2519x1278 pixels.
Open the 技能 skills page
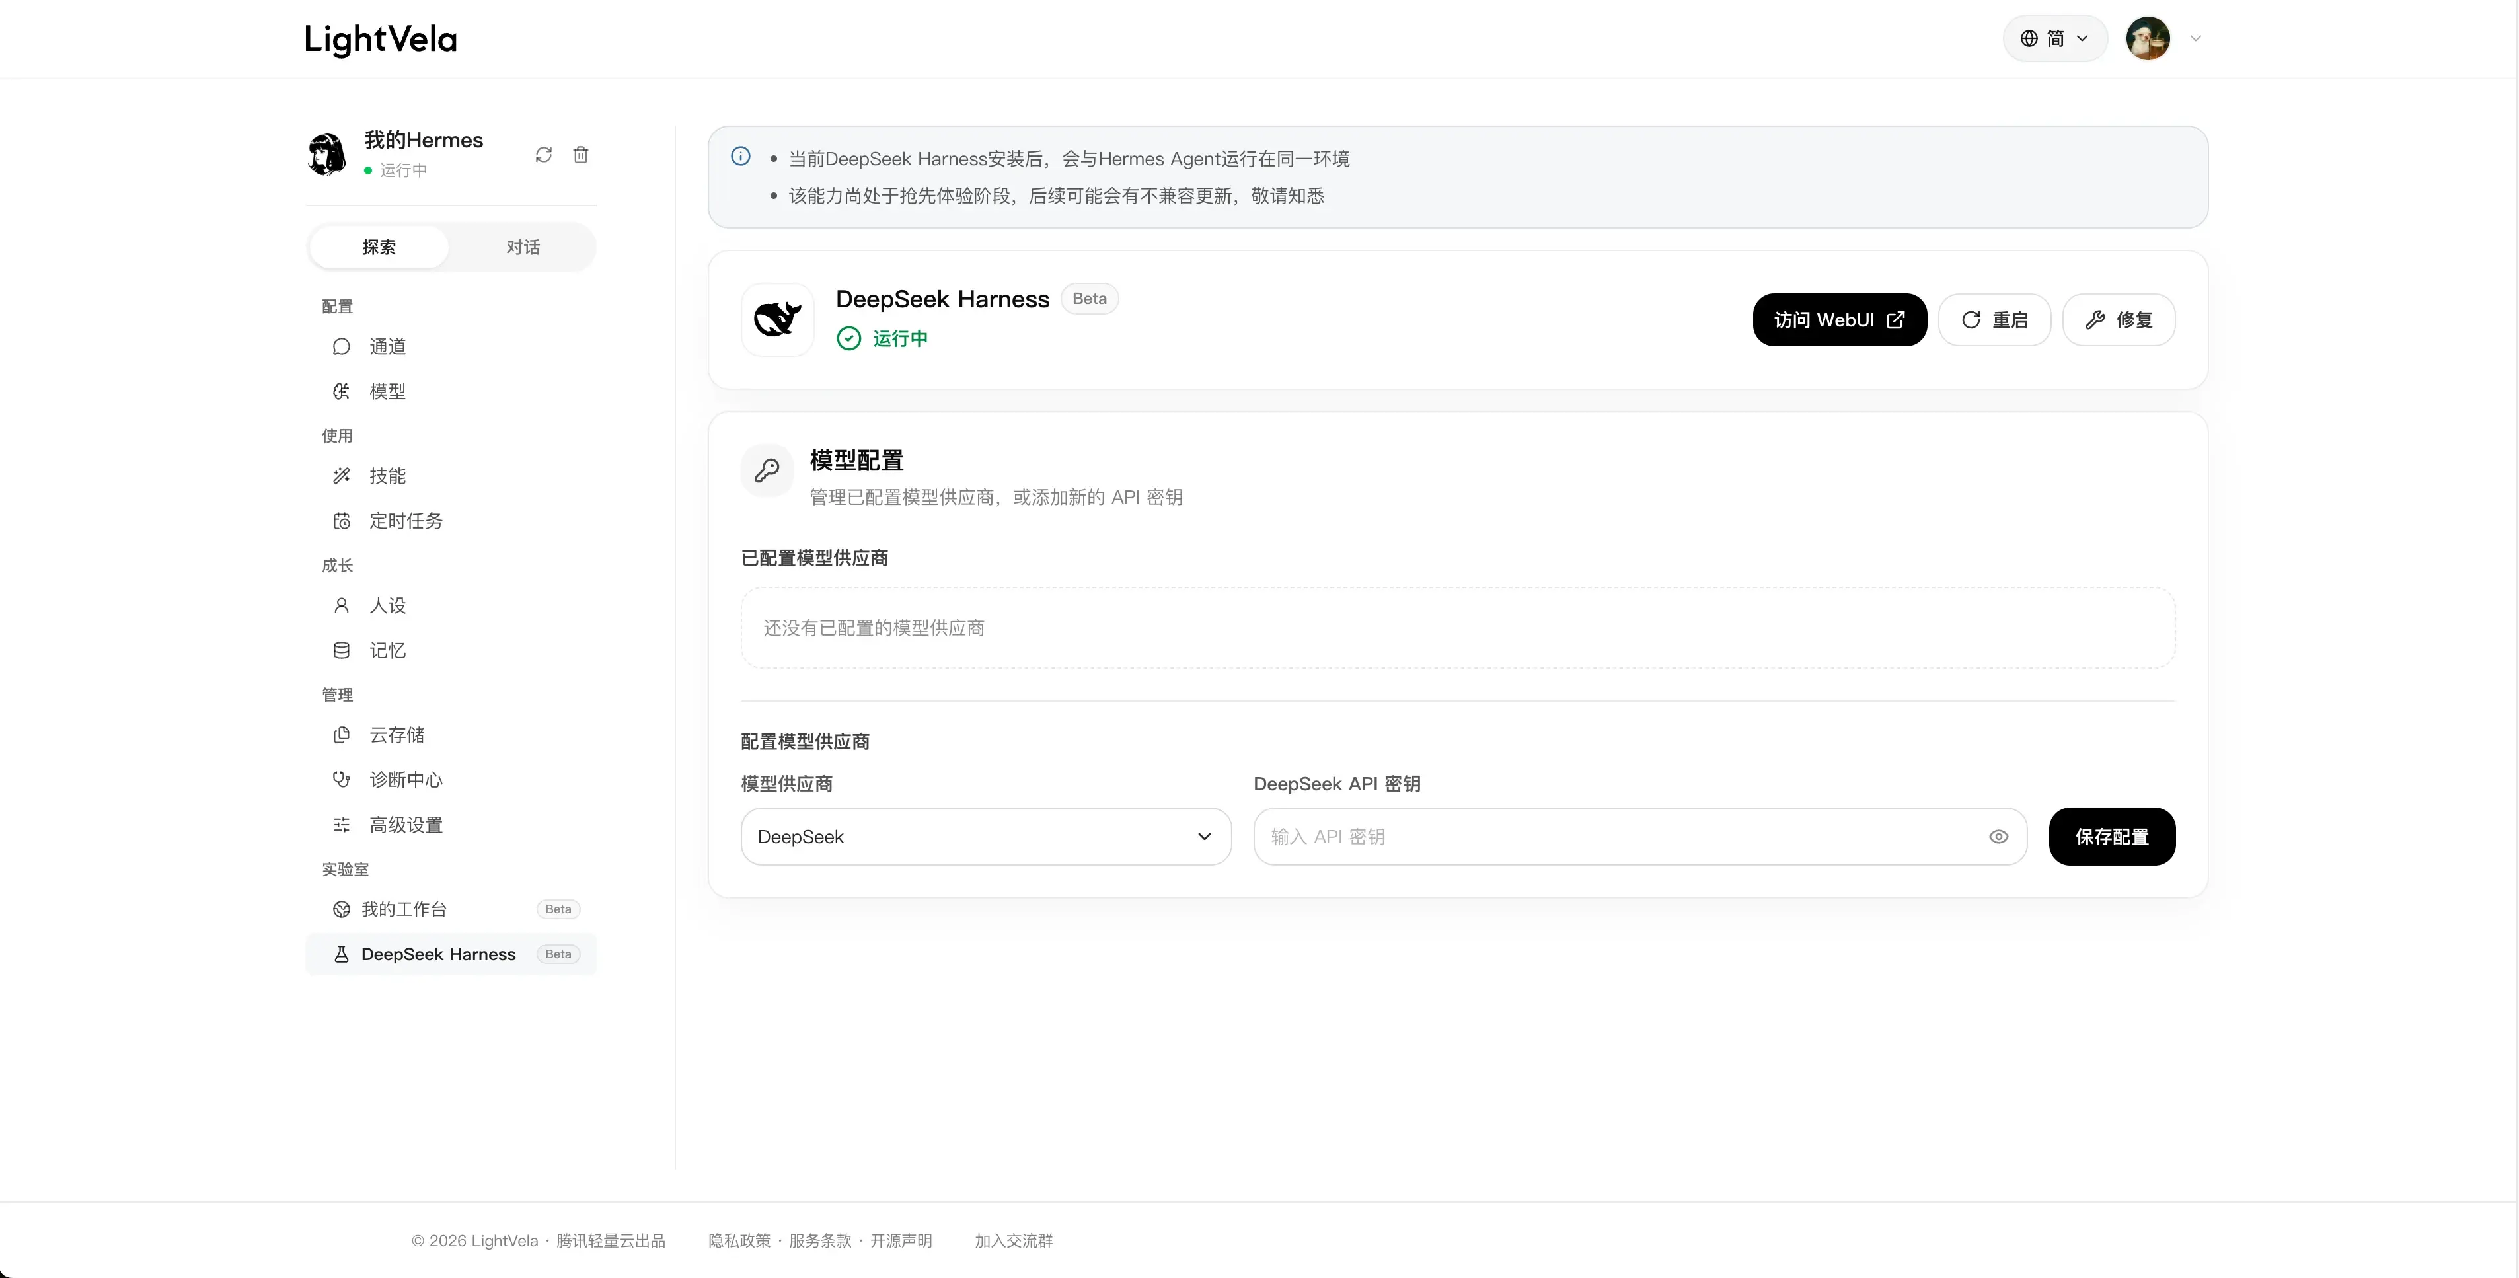point(451,476)
